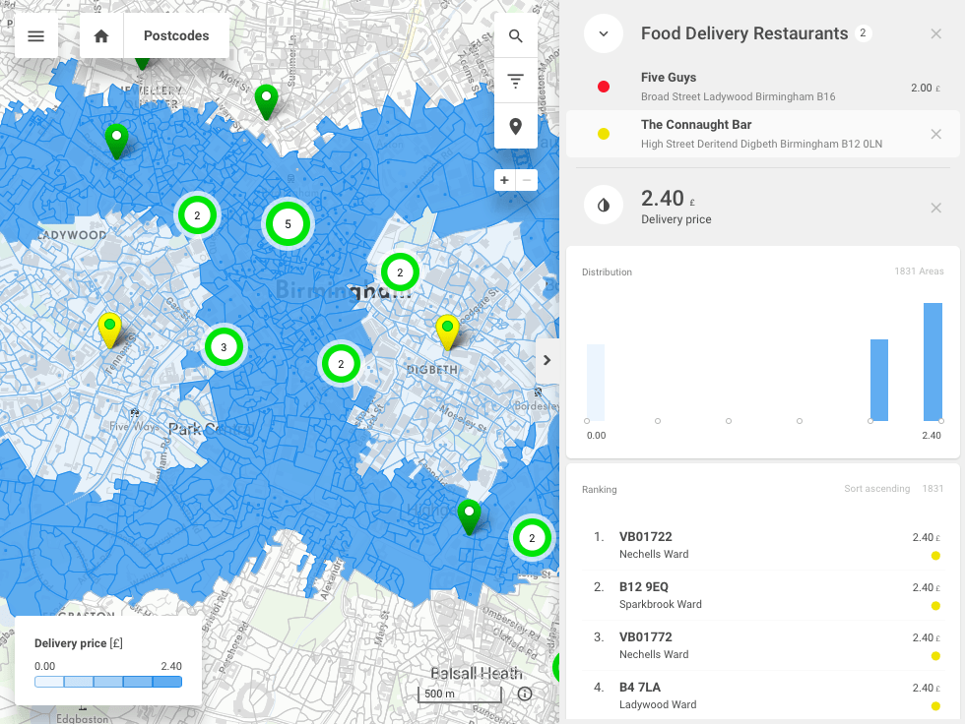The image size is (965, 724).
Task: Select the yellow Connaught Bar marker in Digbeth
Action: tap(448, 331)
